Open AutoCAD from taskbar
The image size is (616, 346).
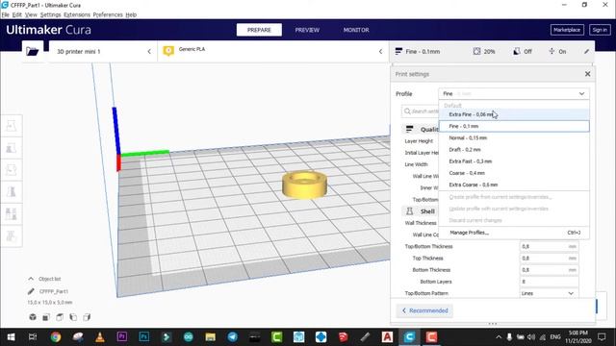[x=387, y=337]
